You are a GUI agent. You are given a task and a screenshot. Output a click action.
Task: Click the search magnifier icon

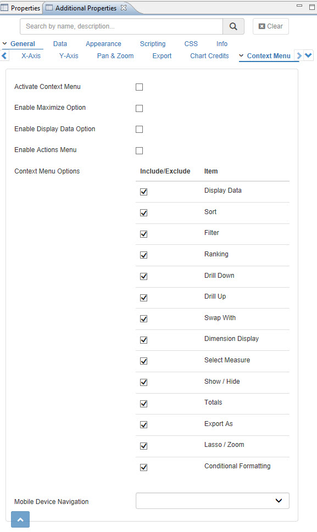coord(232,26)
